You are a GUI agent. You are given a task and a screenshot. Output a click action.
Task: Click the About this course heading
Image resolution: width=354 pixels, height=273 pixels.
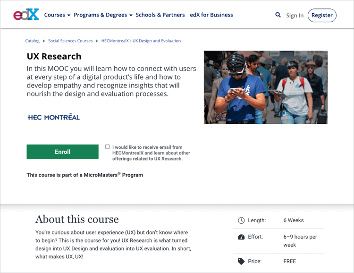click(77, 219)
